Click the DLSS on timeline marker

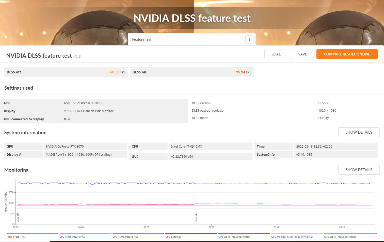click(x=196, y=218)
